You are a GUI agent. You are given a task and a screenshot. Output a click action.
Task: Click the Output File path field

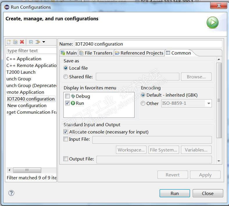154,159
